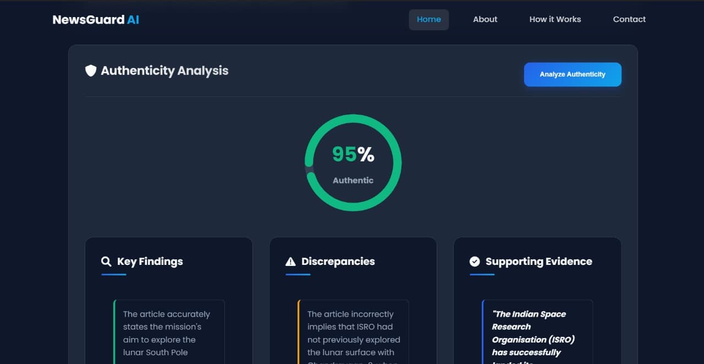Click the magnifier icon in Key Findings

[x=106, y=262]
